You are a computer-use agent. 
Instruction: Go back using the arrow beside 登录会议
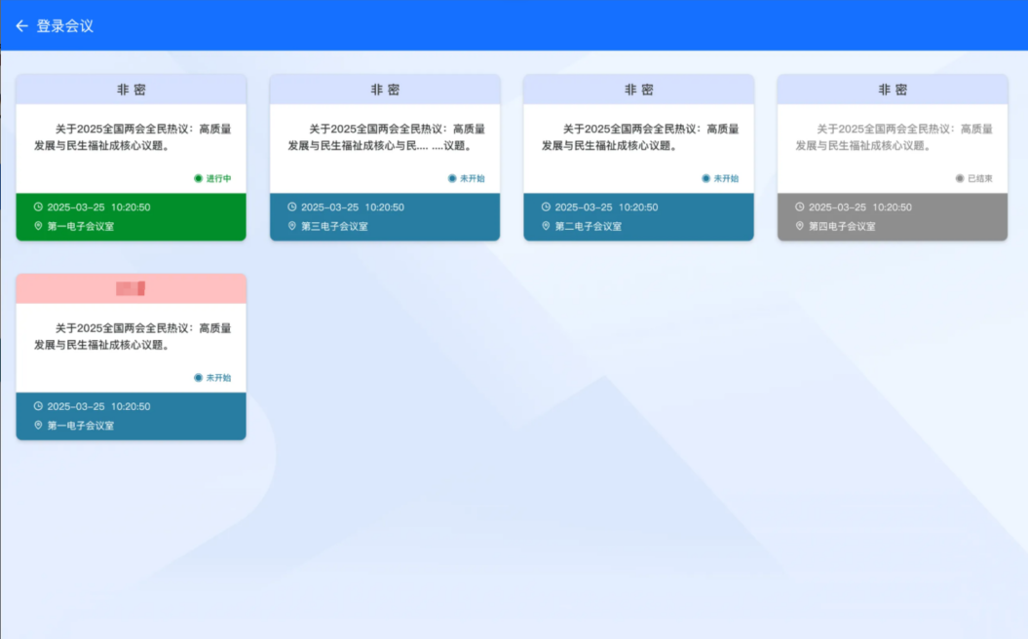pyautogui.click(x=21, y=25)
